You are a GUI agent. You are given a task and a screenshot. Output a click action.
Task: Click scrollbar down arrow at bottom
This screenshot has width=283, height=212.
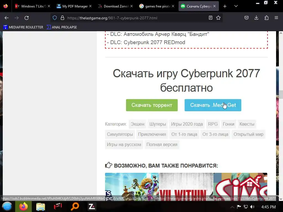pyautogui.click(x=281, y=199)
